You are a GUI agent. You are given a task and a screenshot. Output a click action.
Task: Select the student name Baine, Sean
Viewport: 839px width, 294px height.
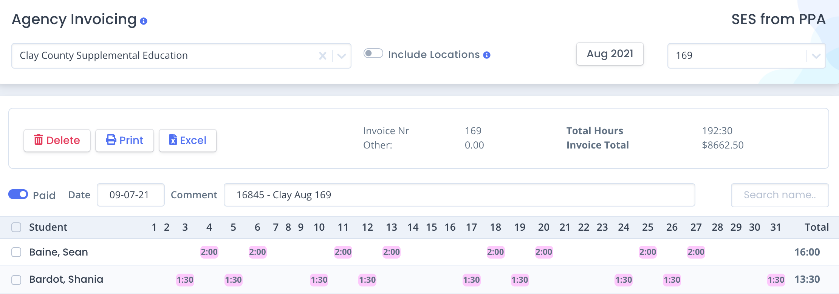(x=59, y=252)
